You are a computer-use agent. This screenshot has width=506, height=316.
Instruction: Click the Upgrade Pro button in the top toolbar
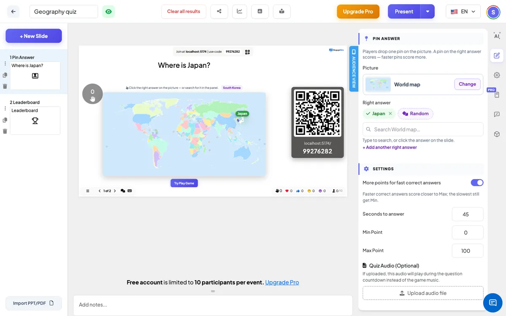pos(358,11)
